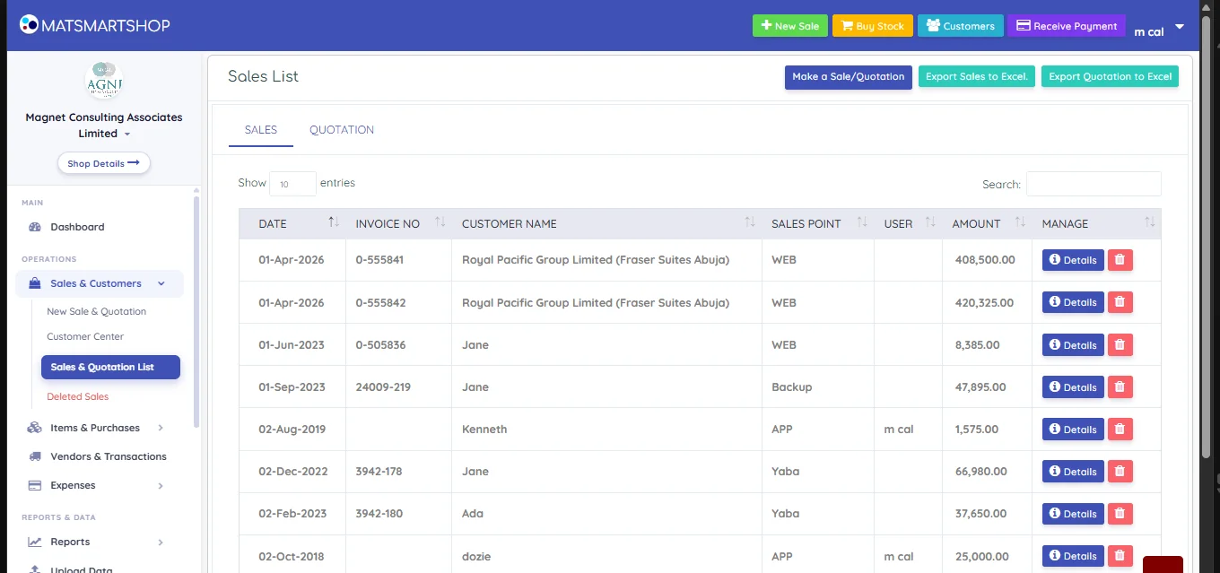This screenshot has width=1220, height=573.
Task: View Details for invoice 3942-178
Action: tap(1073, 471)
